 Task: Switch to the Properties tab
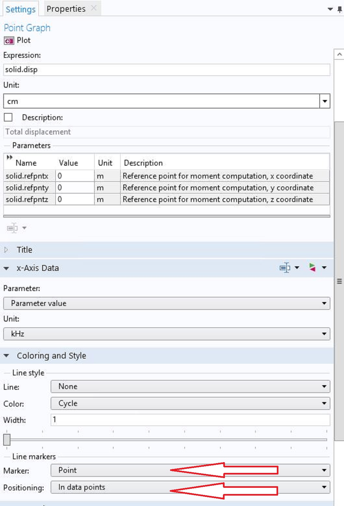(66, 9)
